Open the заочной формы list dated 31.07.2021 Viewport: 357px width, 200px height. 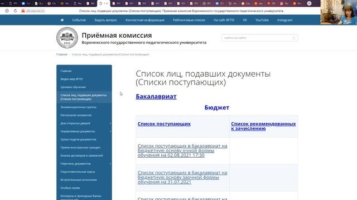point(182,177)
